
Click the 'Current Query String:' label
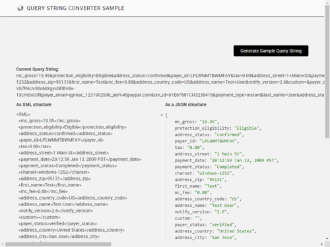click(38, 69)
